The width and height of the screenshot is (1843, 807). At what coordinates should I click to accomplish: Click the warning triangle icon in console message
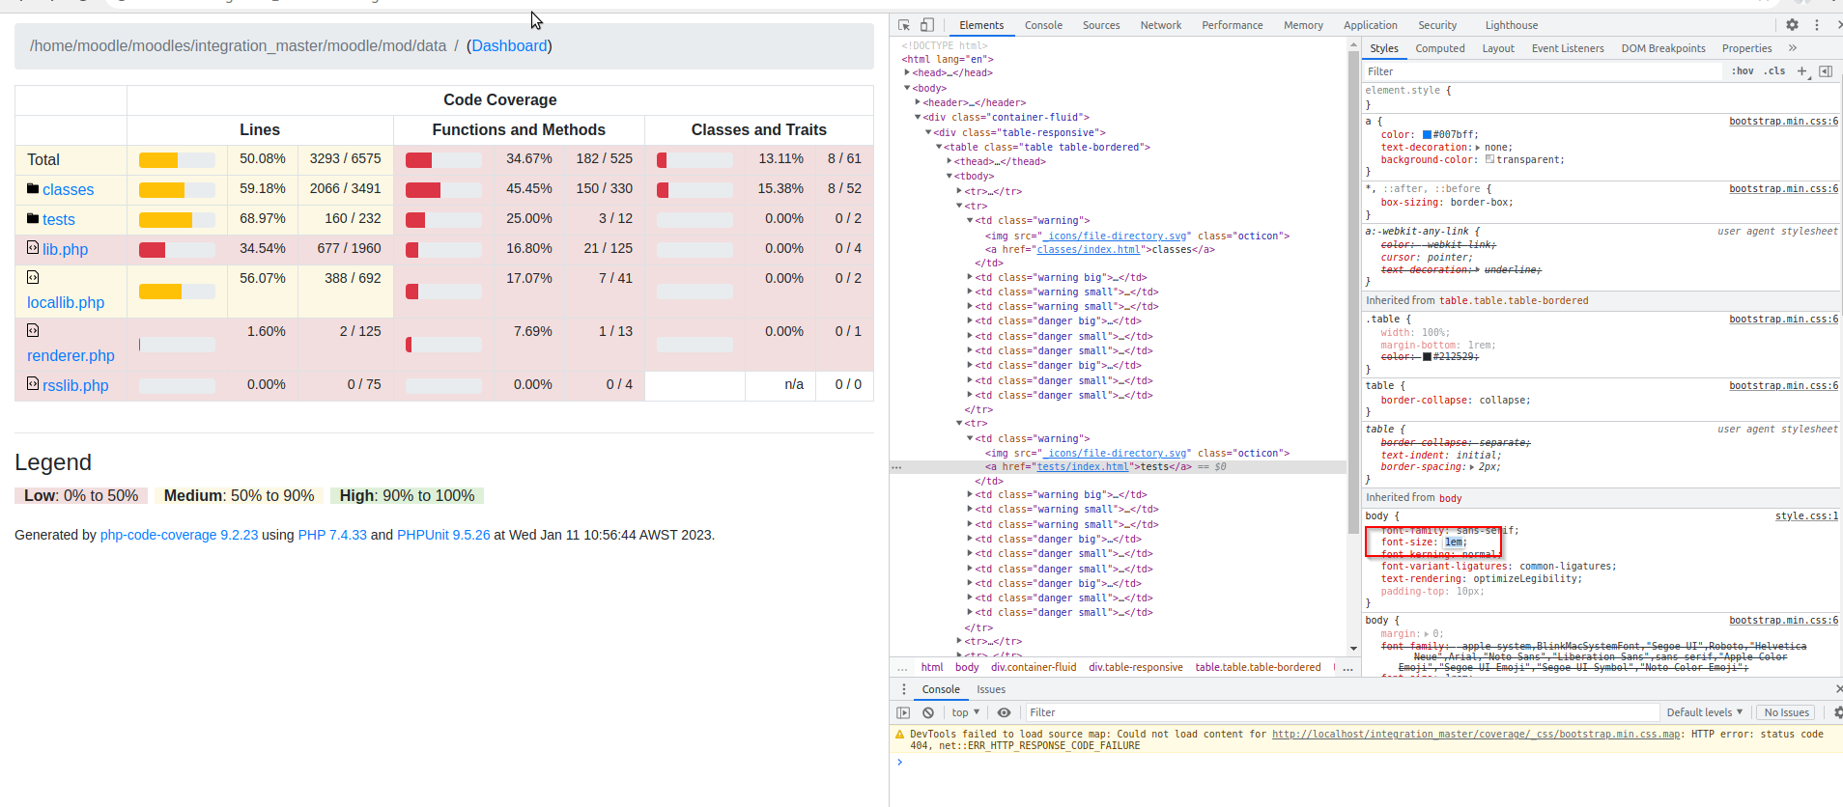pos(900,735)
